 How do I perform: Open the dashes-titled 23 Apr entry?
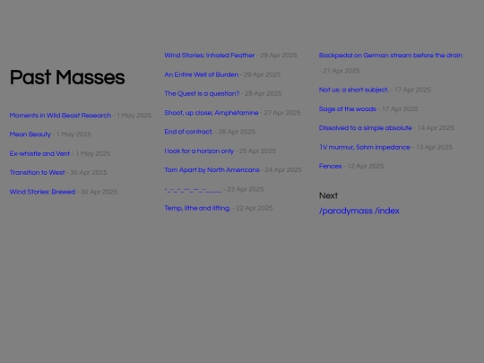pyautogui.click(x=193, y=189)
